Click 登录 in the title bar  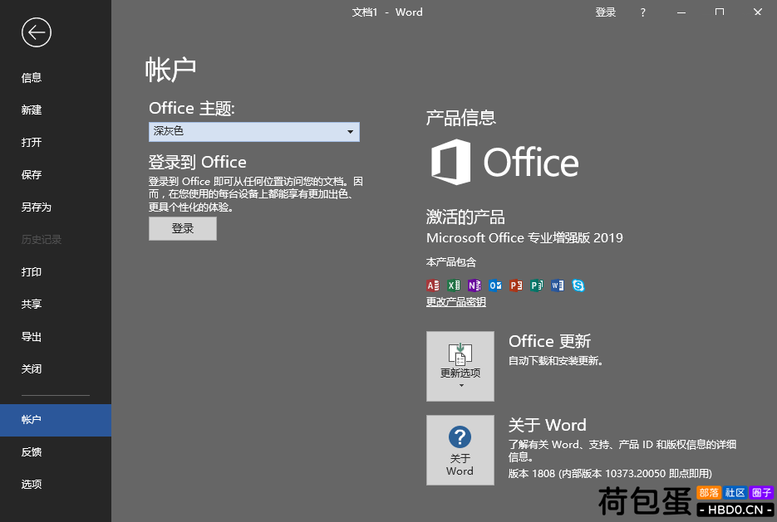coord(606,12)
